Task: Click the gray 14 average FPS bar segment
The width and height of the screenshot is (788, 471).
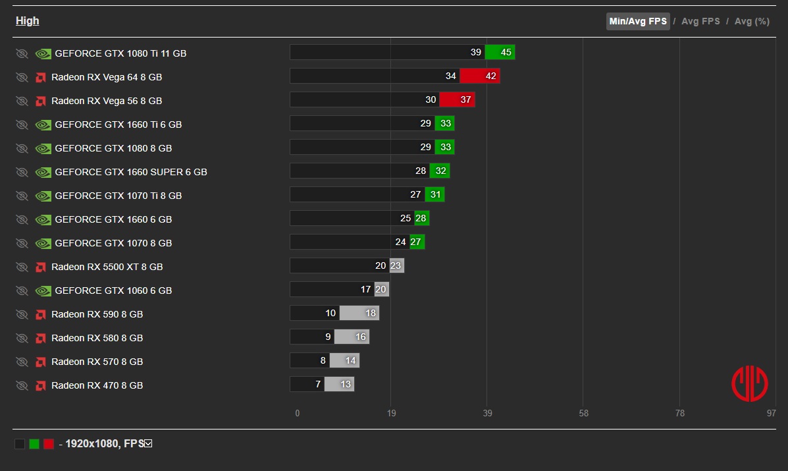Action: point(344,360)
